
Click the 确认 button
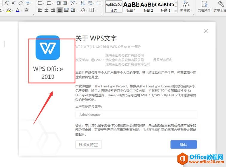click(x=184, y=145)
